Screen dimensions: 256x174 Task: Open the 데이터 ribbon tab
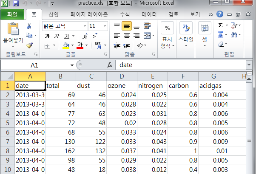149,14
